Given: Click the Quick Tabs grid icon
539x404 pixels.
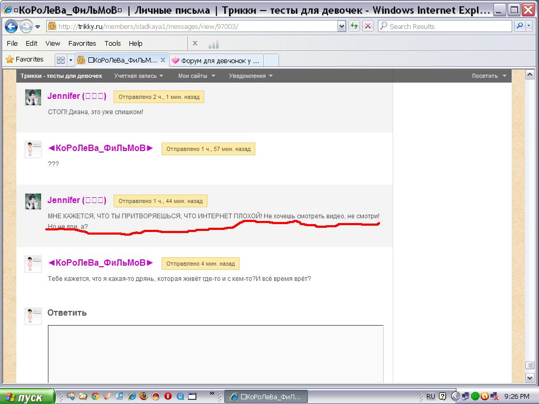Looking at the screenshot, I should pyautogui.click(x=61, y=60).
